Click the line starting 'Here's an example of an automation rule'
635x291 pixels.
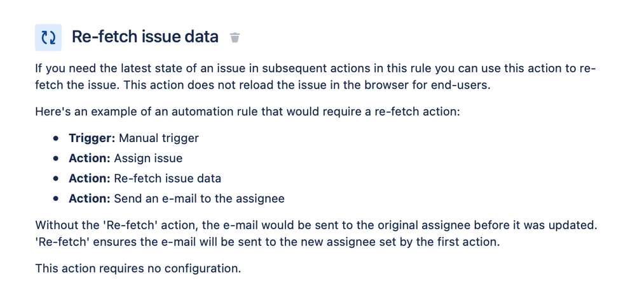point(248,112)
